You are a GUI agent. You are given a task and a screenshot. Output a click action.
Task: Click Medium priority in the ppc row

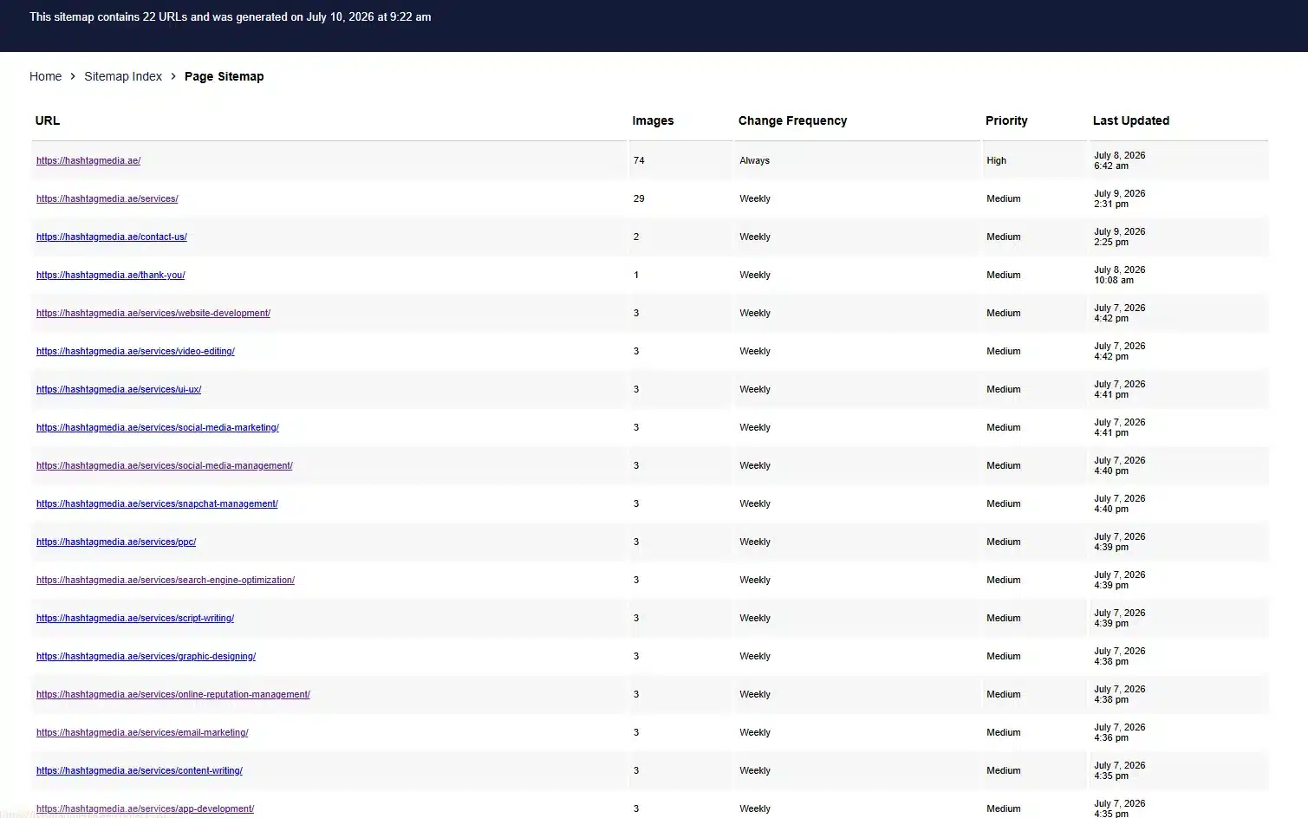point(1003,542)
